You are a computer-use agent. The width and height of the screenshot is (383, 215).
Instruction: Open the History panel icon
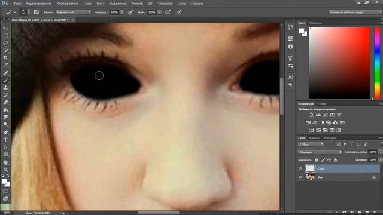(290, 27)
